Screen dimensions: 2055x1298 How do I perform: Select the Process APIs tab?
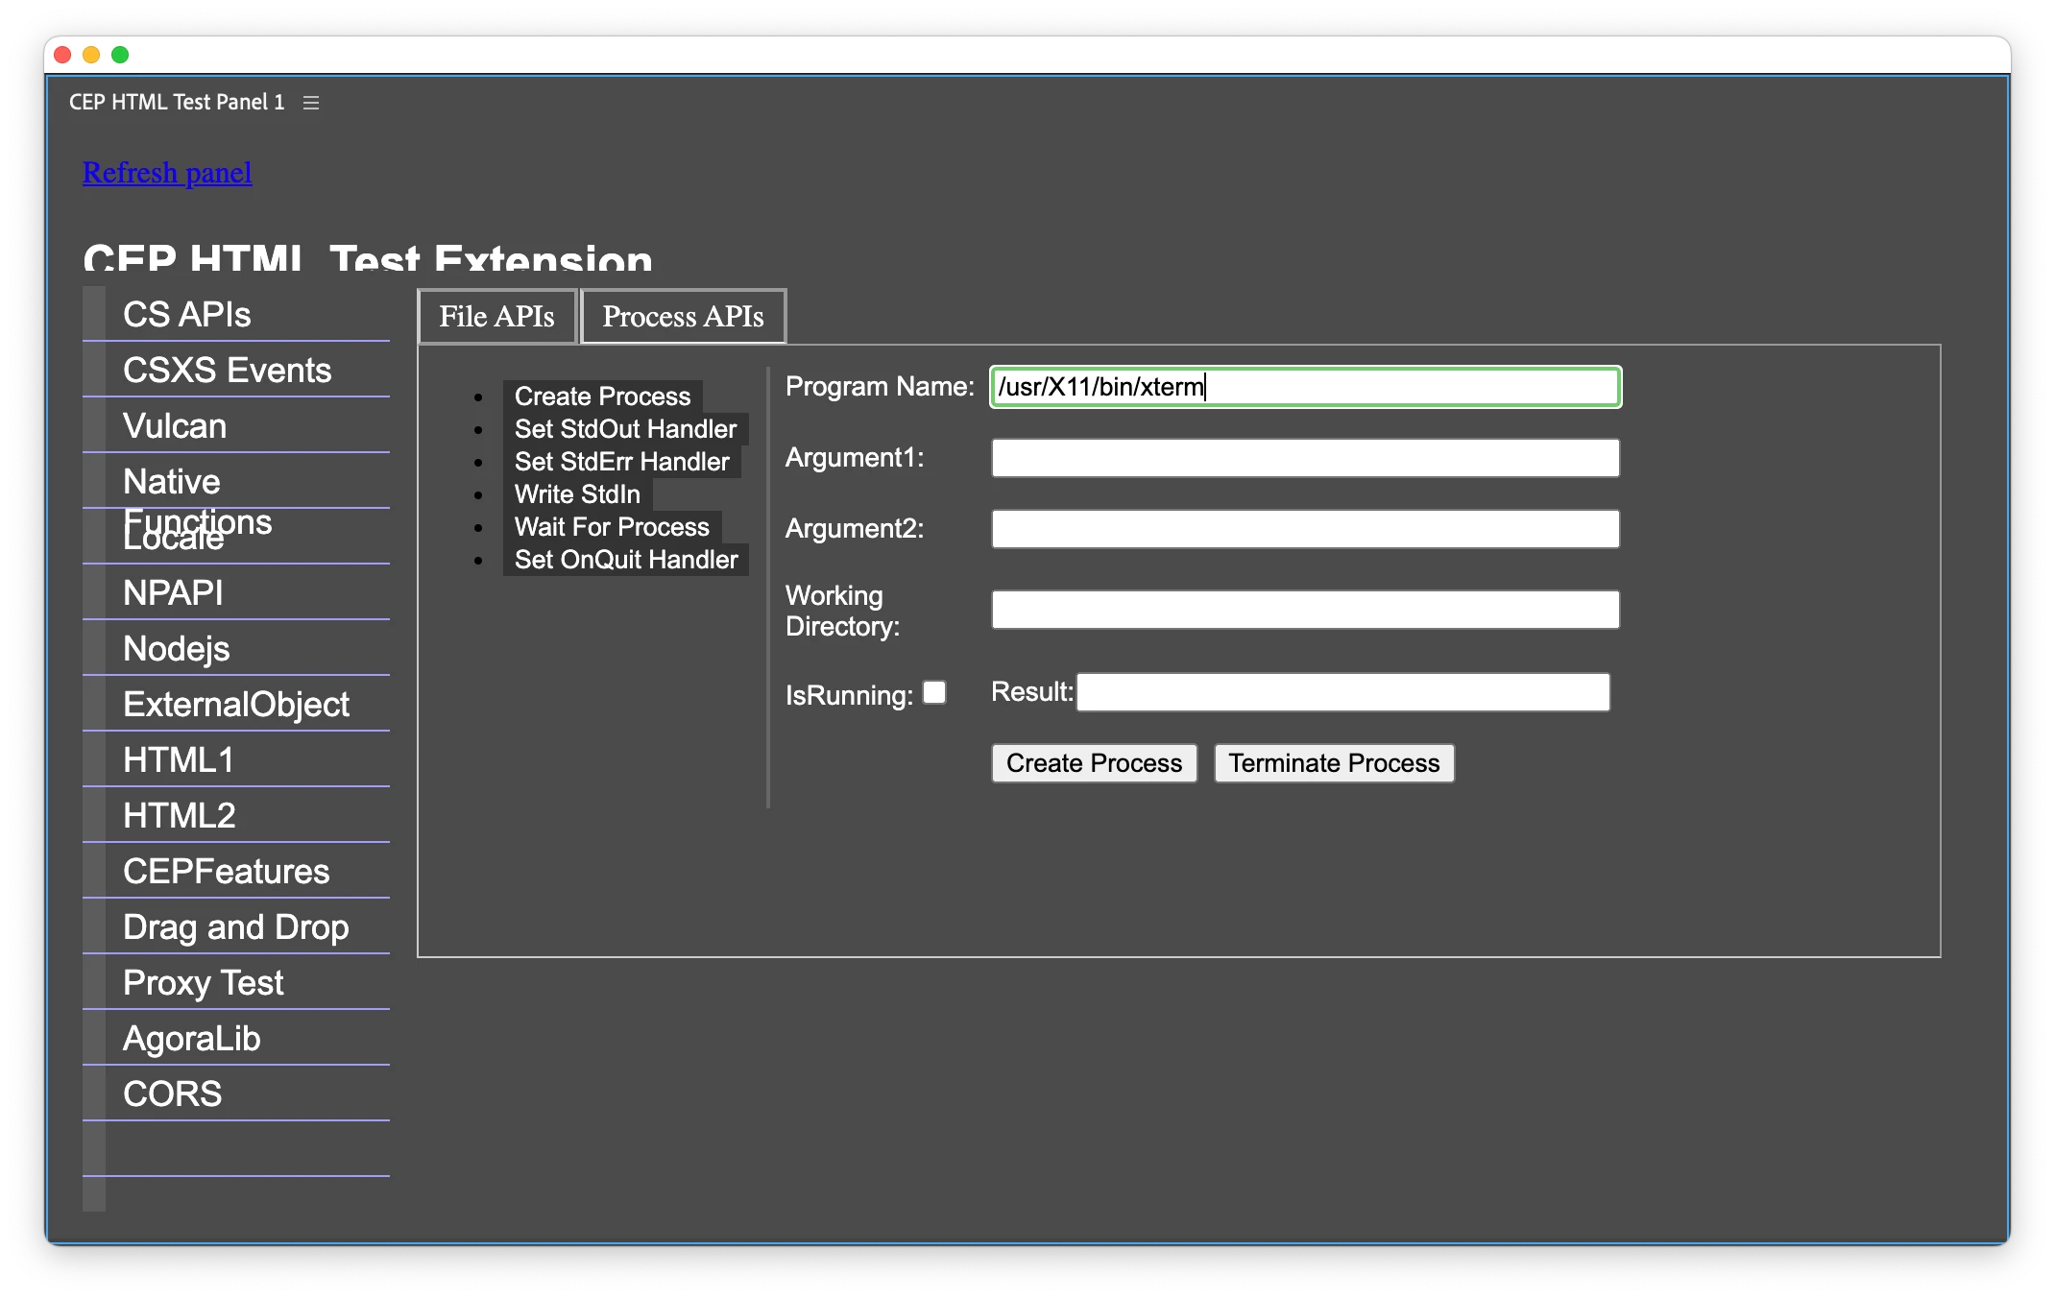(683, 317)
